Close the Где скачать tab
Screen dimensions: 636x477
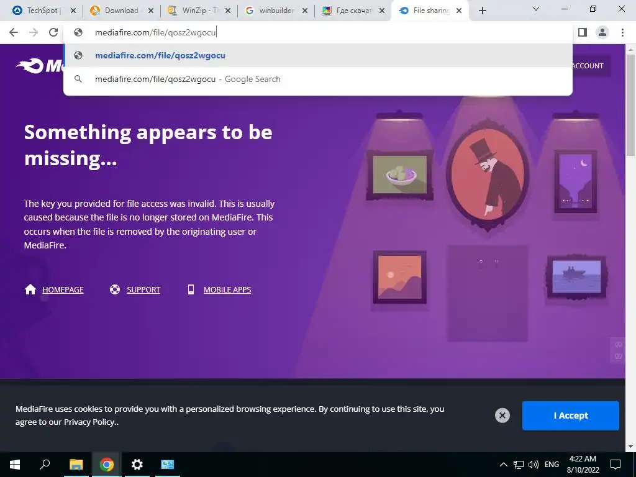coord(382,11)
